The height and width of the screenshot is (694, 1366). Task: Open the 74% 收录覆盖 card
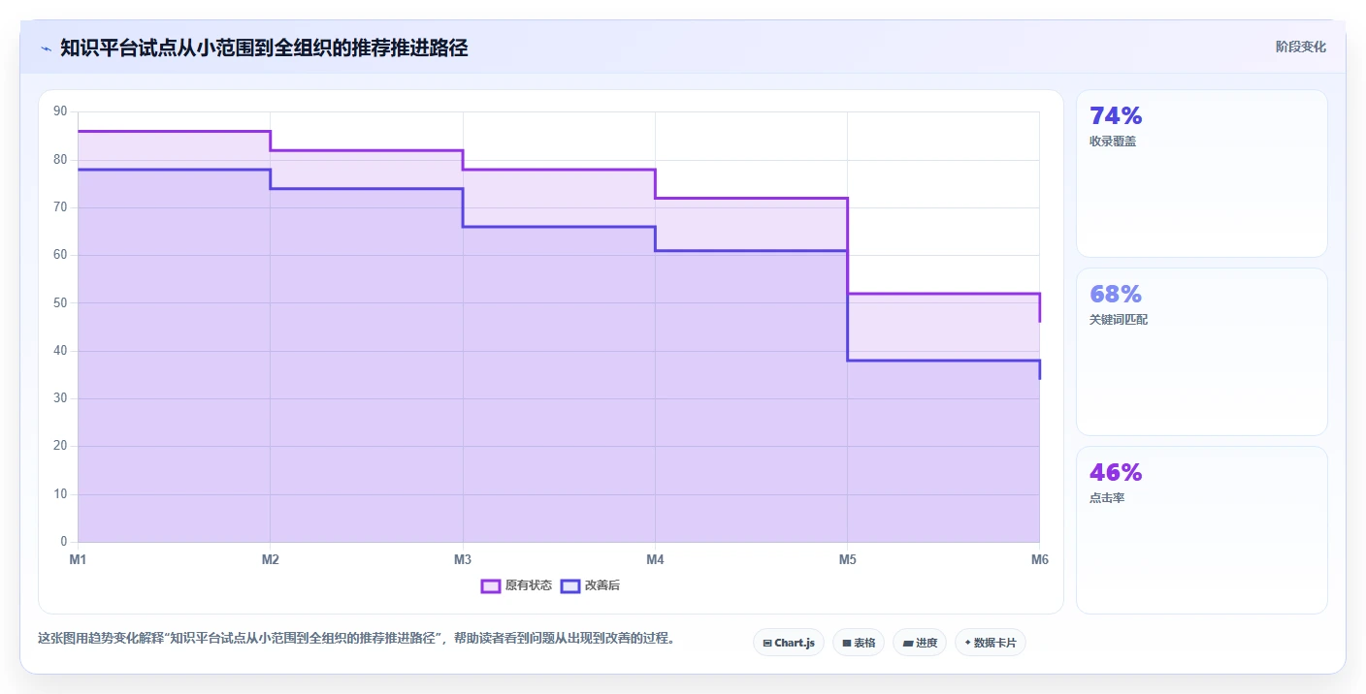pyautogui.click(x=1201, y=173)
